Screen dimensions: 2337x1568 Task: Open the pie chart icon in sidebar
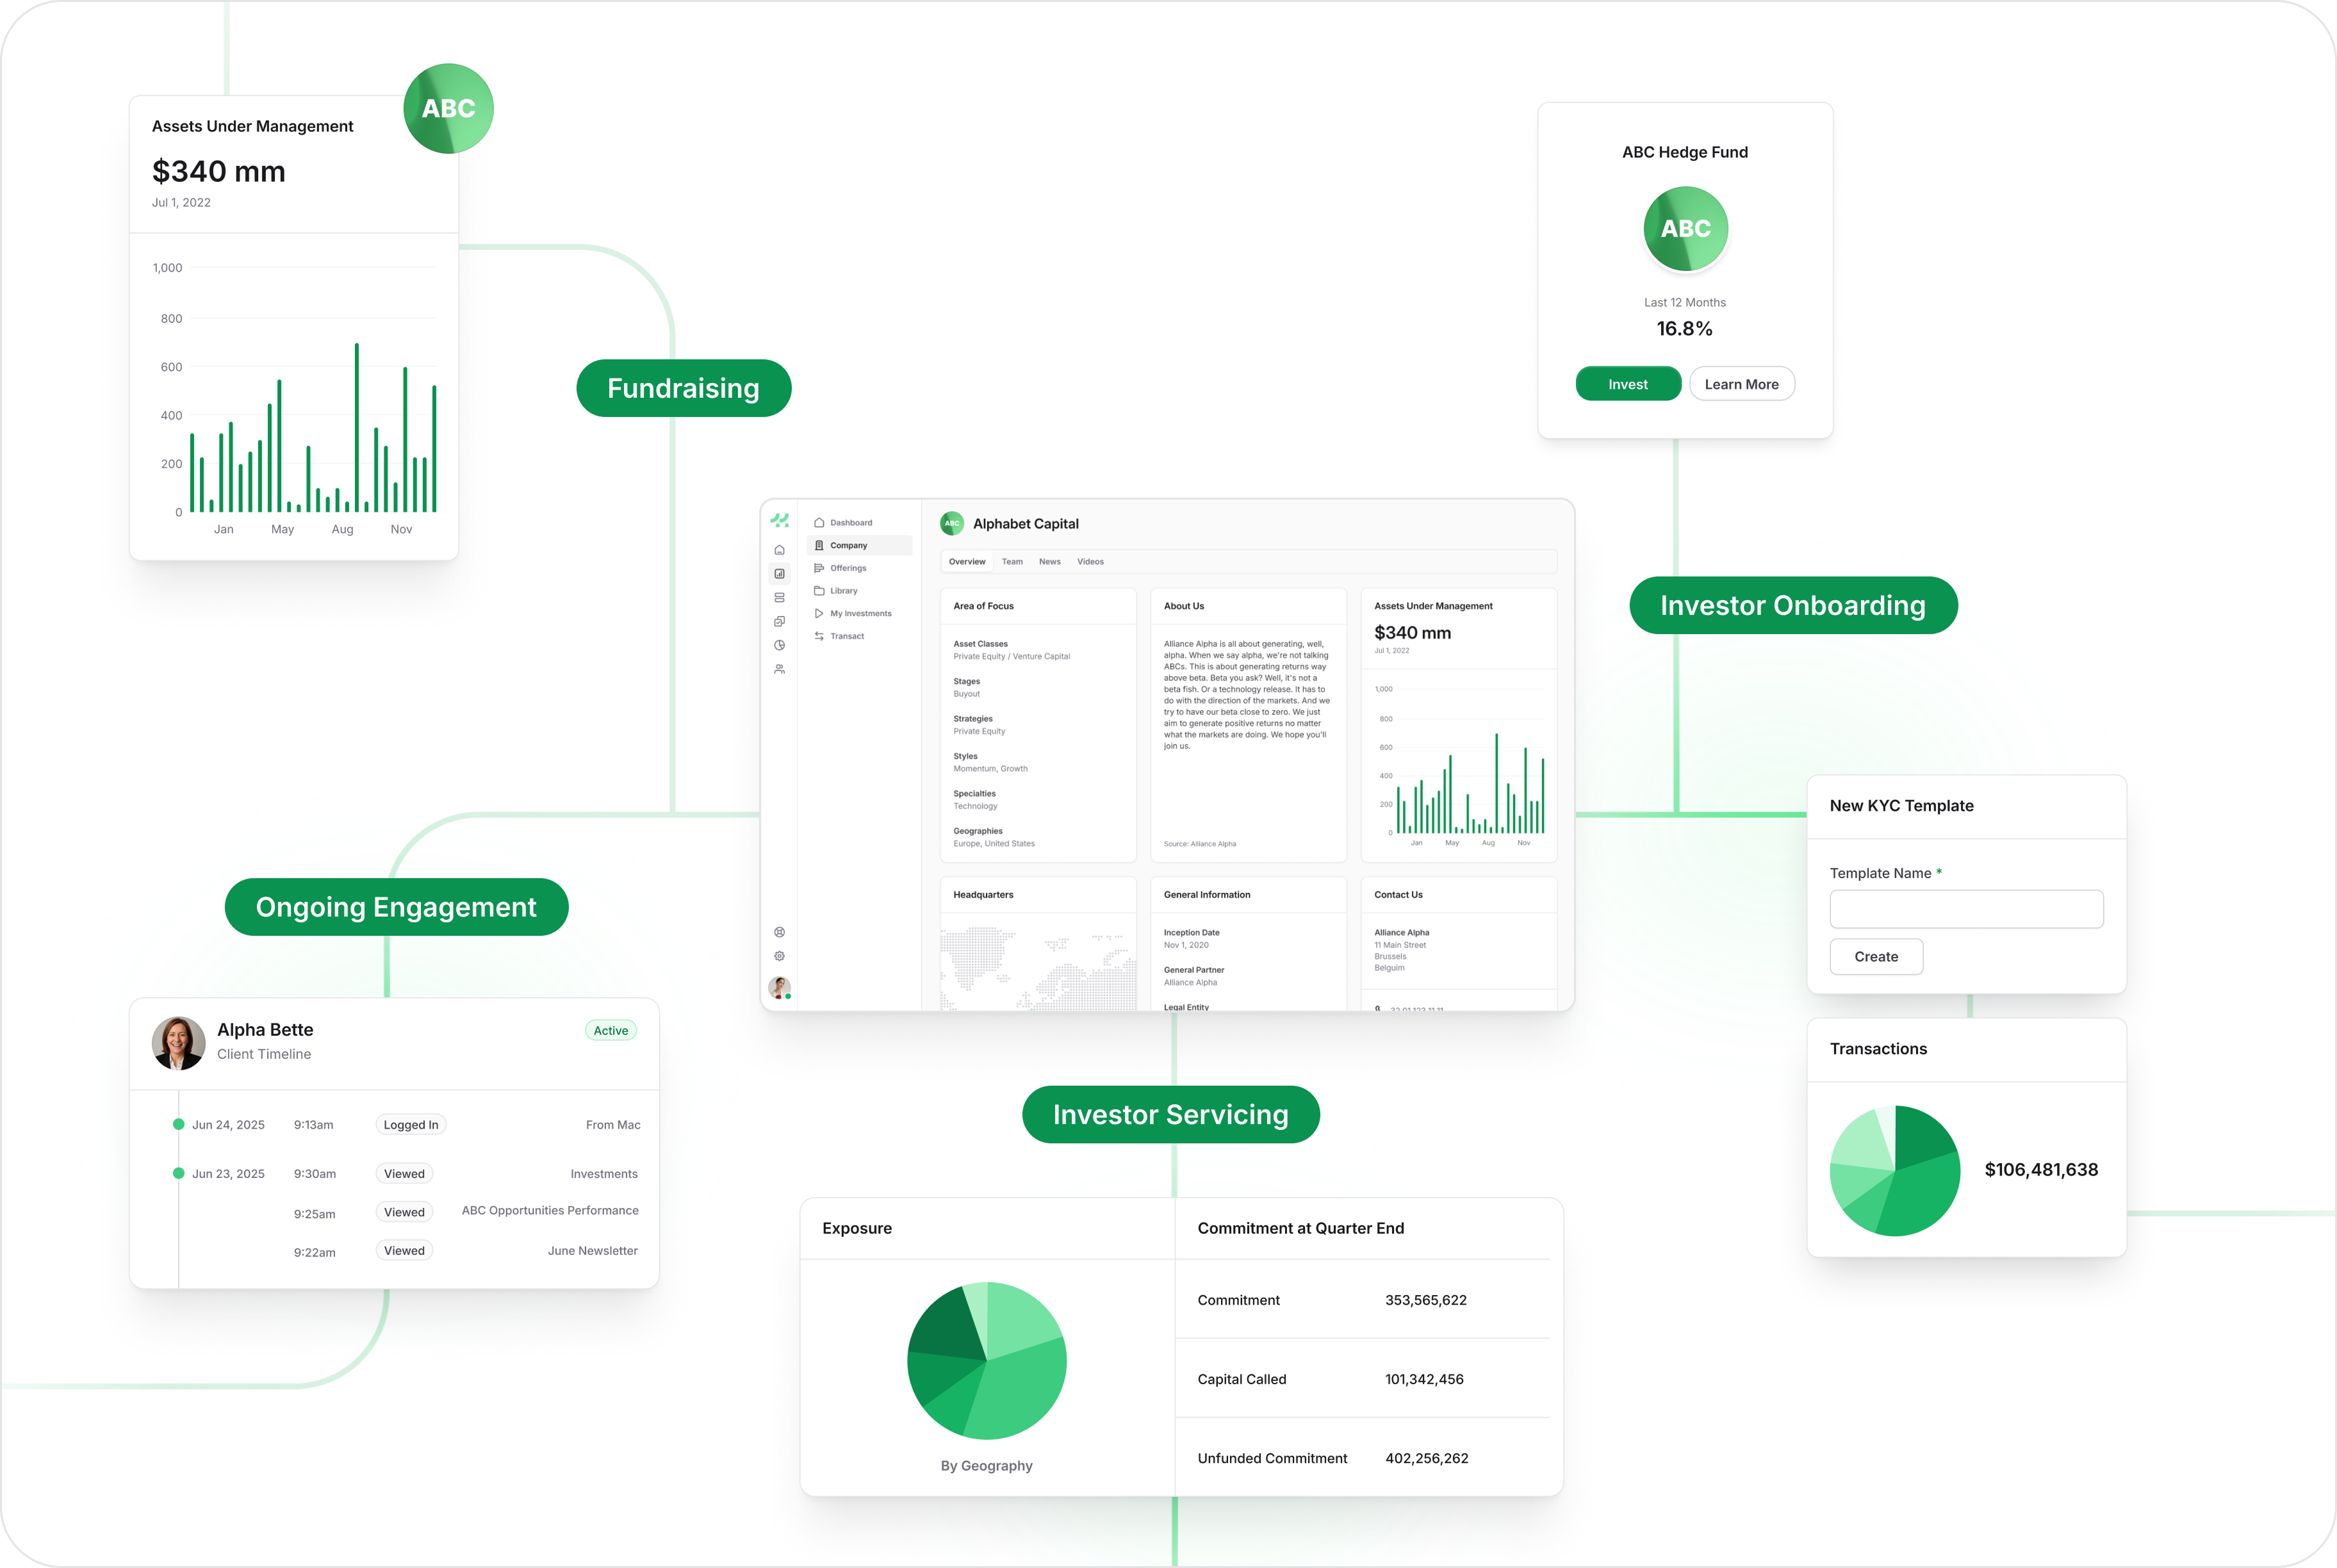(779, 645)
